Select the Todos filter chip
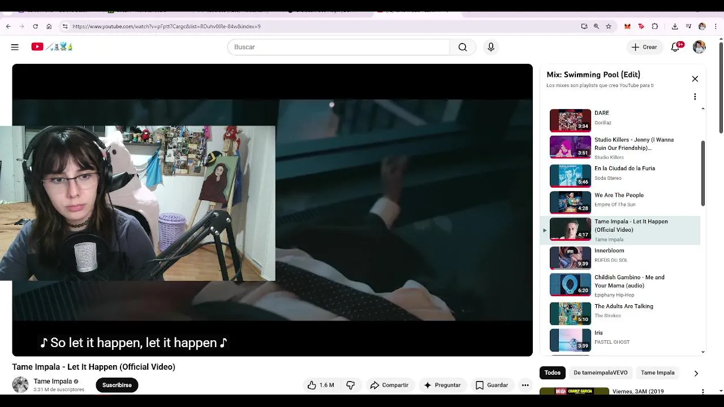724x407 pixels. point(553,373)
